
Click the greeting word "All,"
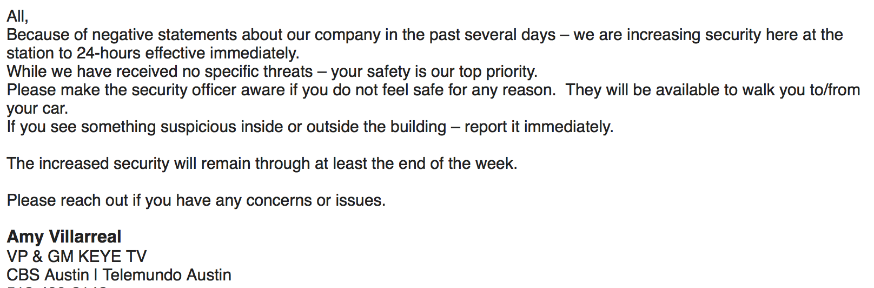[17, 16]
